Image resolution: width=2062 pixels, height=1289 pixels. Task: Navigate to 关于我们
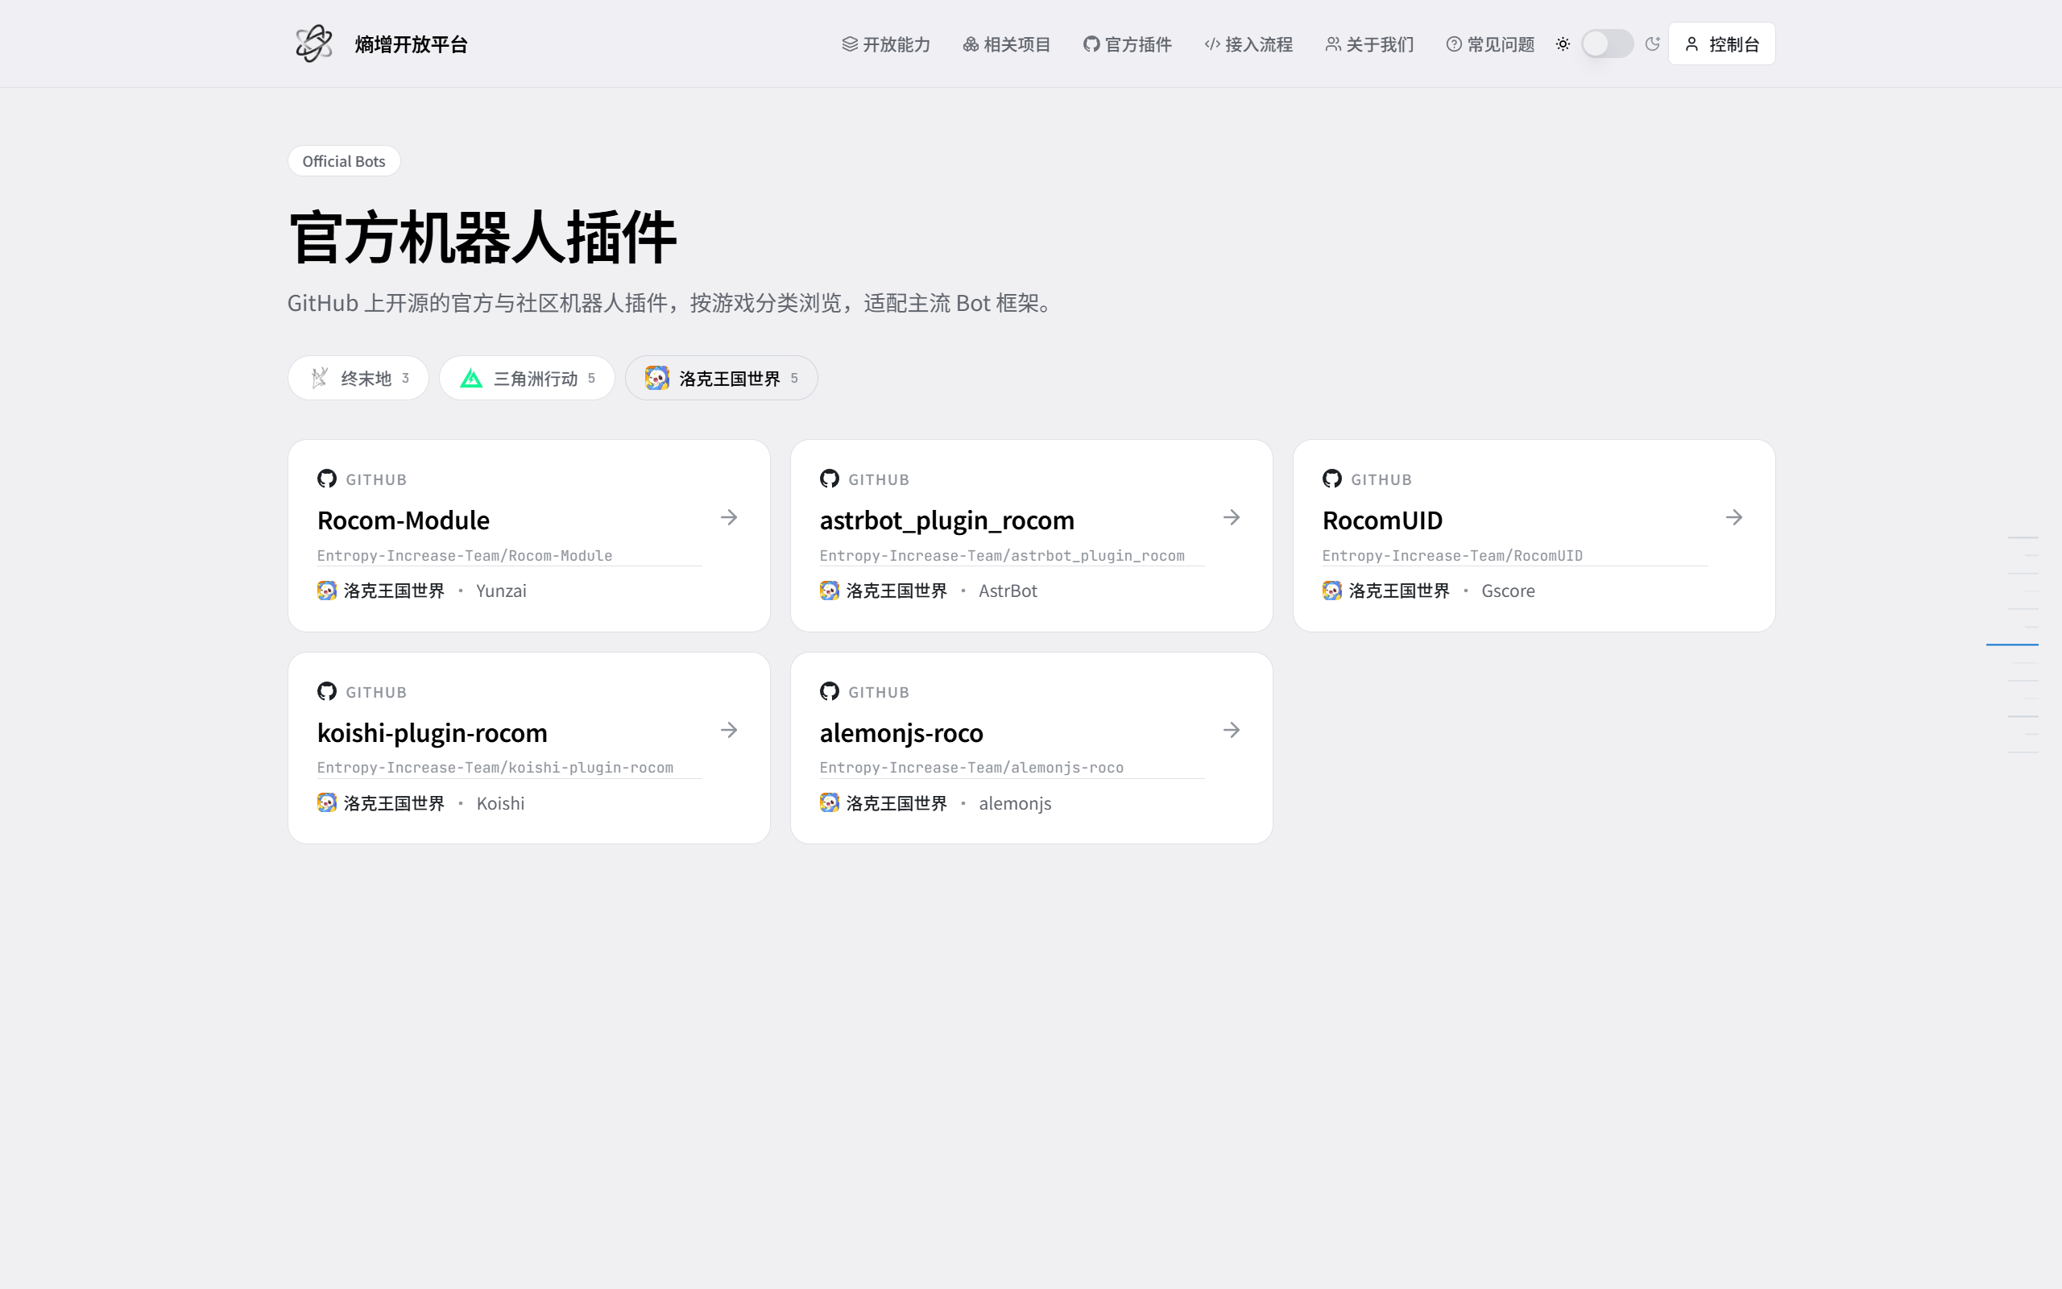coord(1369,44)
